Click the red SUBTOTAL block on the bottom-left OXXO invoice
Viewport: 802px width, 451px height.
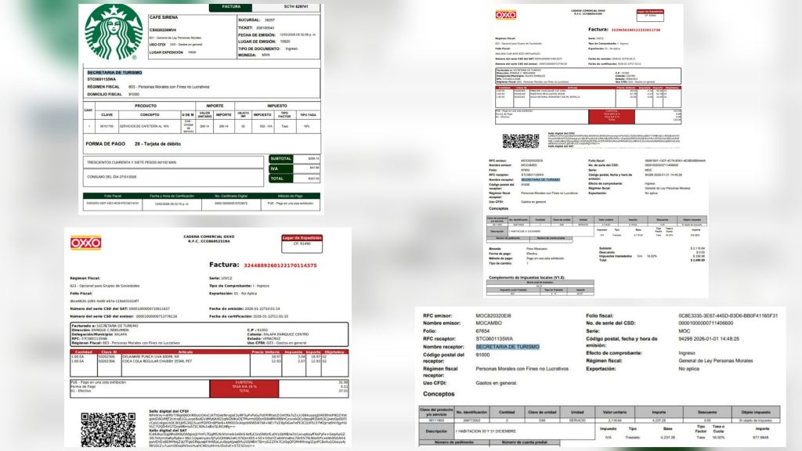pos(244,388)
